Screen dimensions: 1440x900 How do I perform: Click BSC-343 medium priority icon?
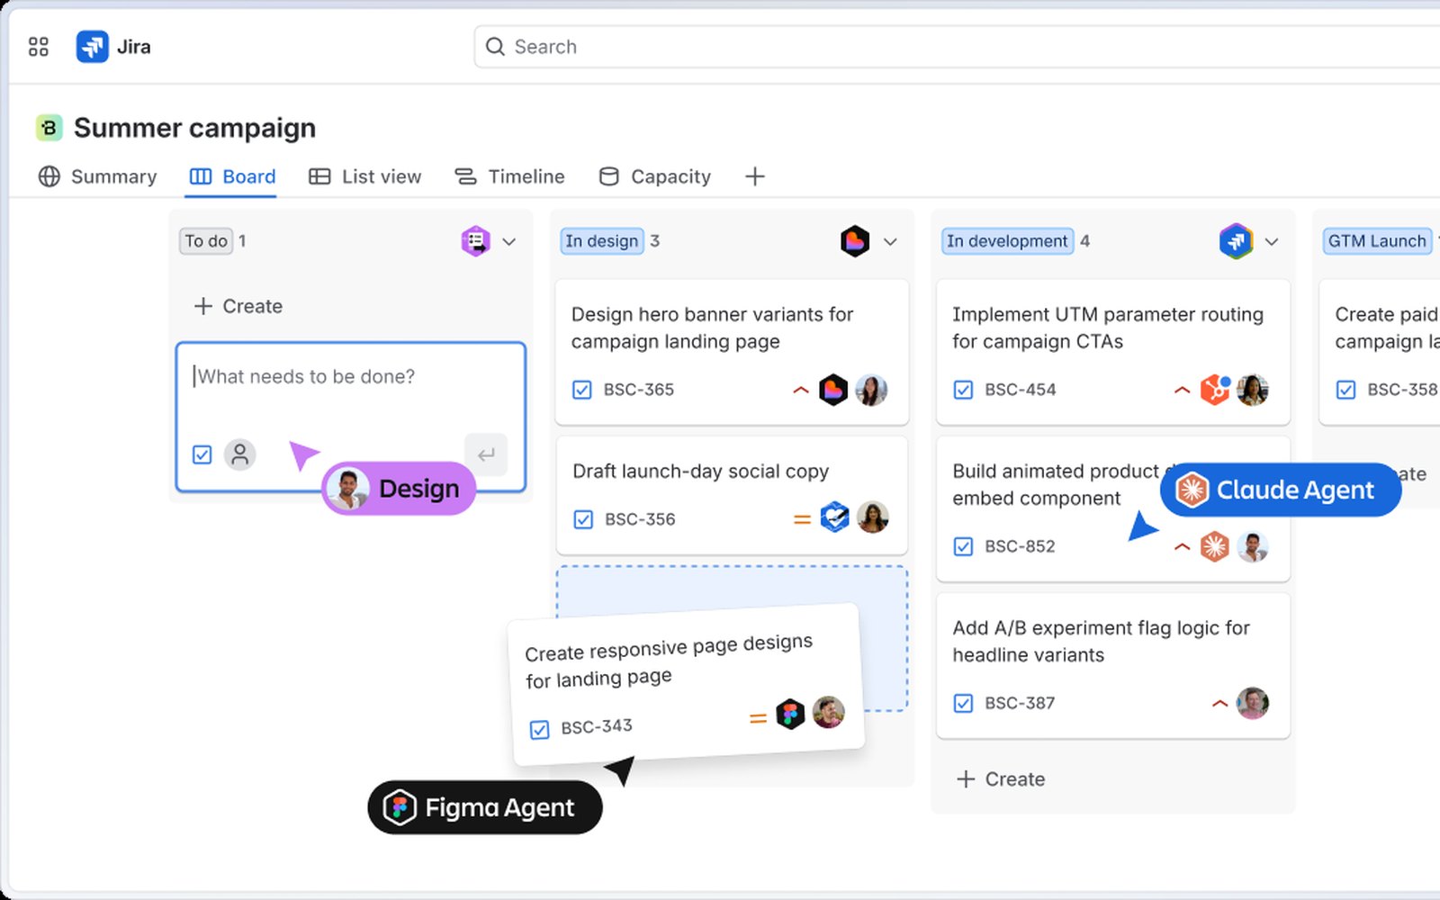click(x=758, y=718)
